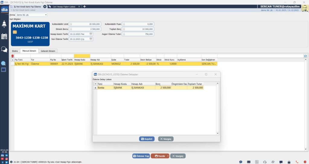Viewport: 309px width, 164px height.
Task: Click the red phone icon in status bar
Action: point(297,162)
